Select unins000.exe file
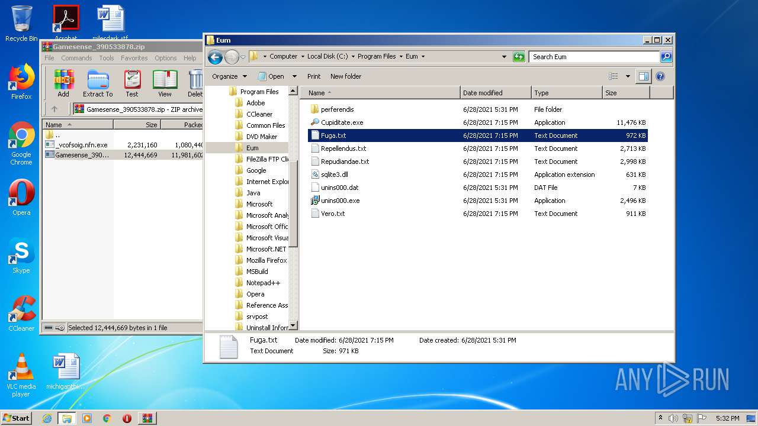Screen dimensions: 758x426 pyautogui.click(x=340, y=201)
